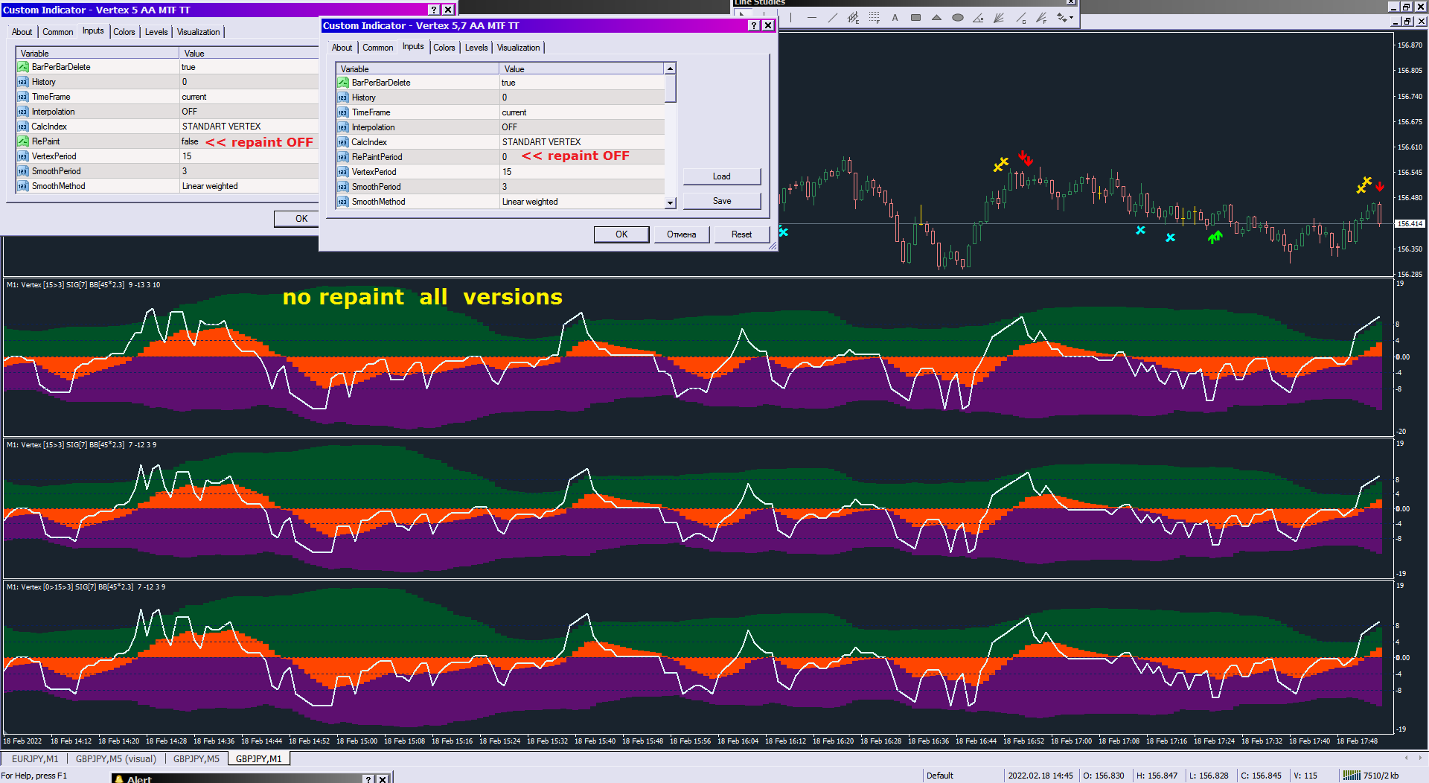This screenshot has height=783, width=1429.
Task: Switch to the GBPJPY,M5 (visual) chart tab
Action: tap(116, 759)
